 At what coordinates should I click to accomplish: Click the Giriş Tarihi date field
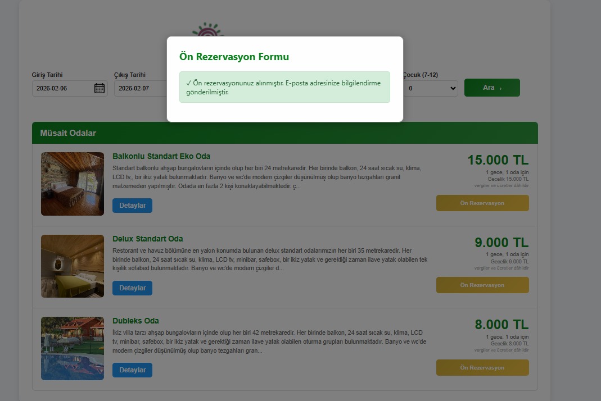click(62, 88)
